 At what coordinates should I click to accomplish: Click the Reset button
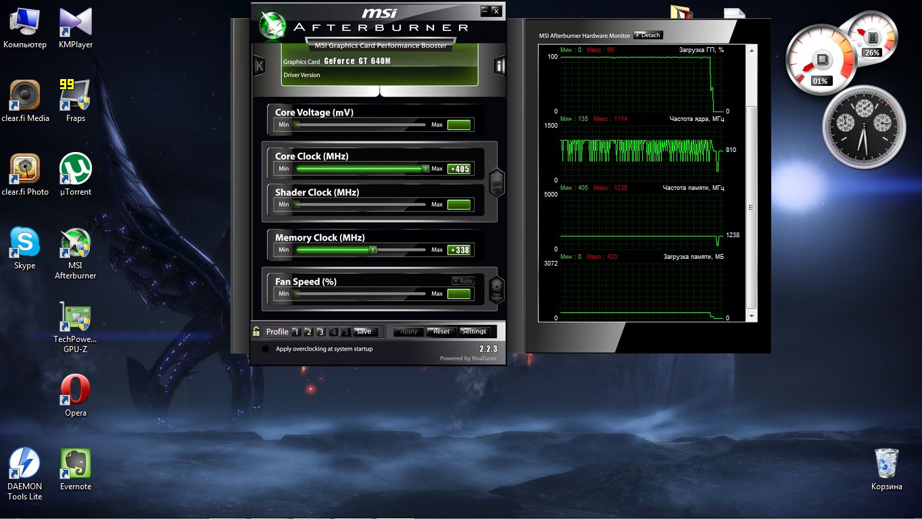point(441,332)
